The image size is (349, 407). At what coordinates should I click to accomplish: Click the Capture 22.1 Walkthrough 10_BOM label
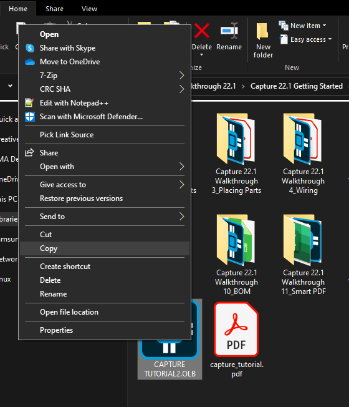[x=237, y=282]
